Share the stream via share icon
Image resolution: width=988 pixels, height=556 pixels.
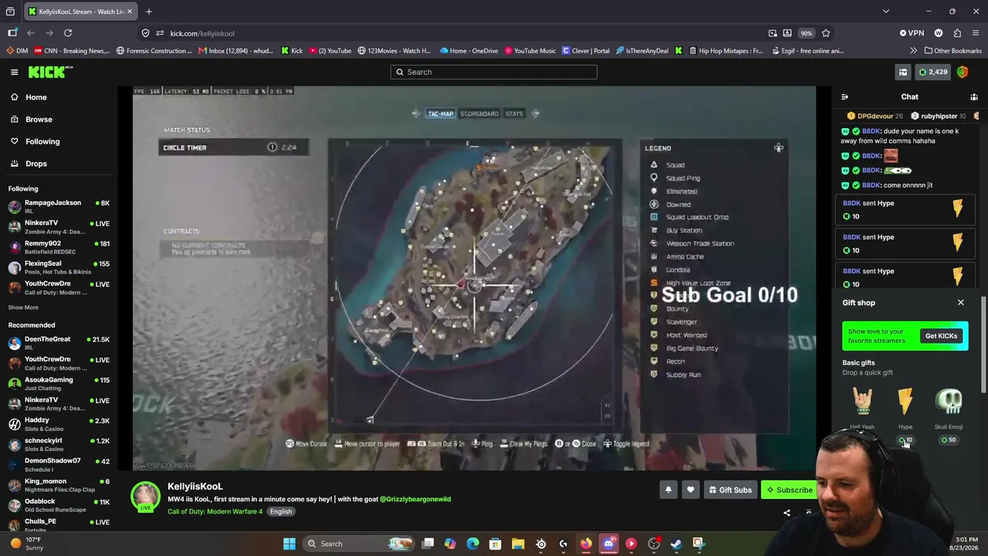coord(787,512)
